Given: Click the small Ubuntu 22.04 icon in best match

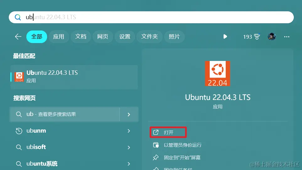Looking at the screenshot, I should 19,77.
